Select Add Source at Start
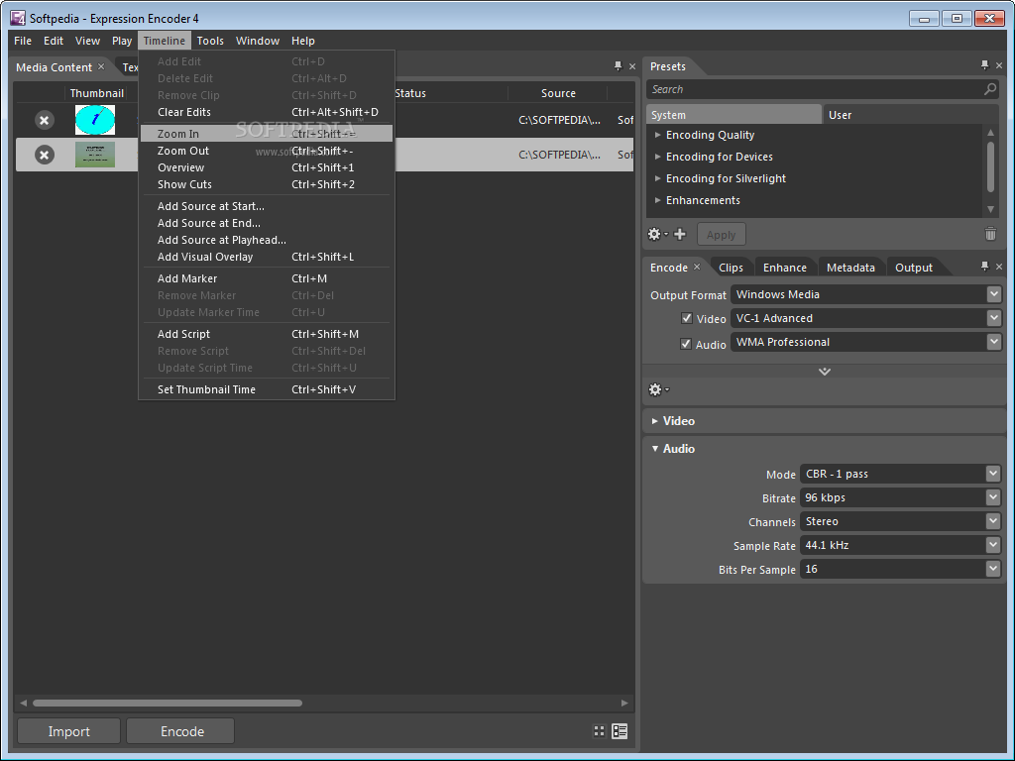The image size is (1015, 761). tap(266, 206)
